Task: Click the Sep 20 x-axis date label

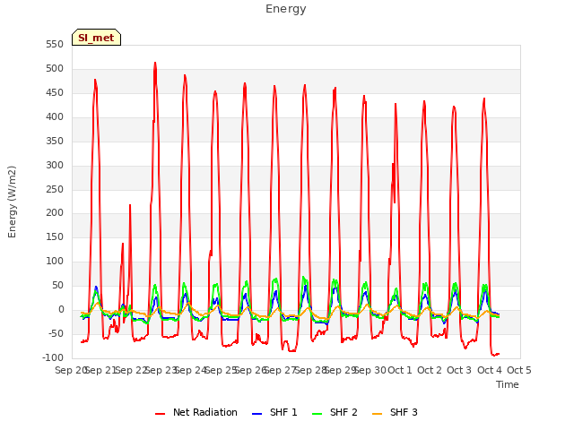Action: (x=70, y=370)
